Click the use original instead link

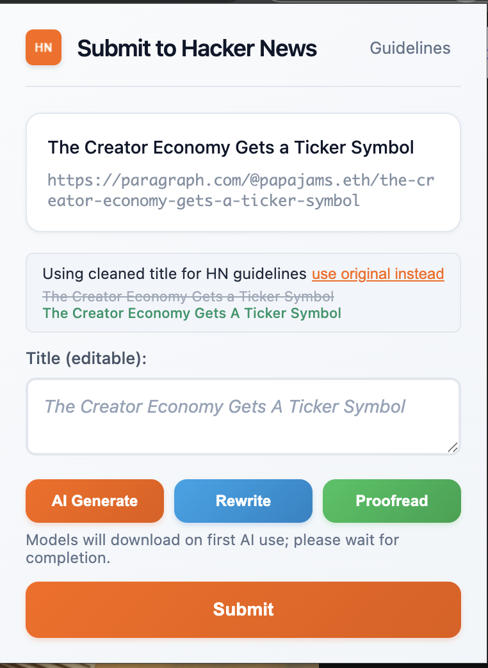pos(378,274)
